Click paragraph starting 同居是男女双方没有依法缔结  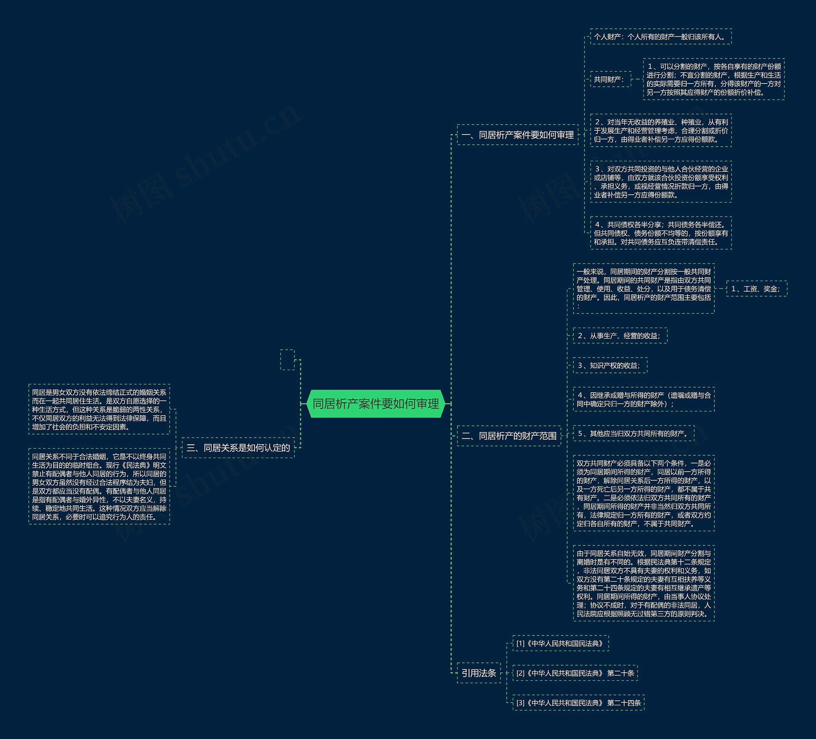(99, 409)
